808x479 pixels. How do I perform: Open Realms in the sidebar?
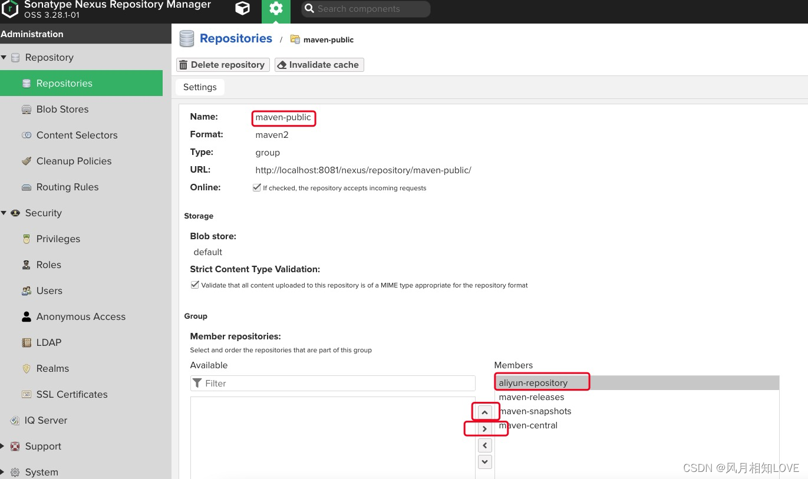click(81, 368)
